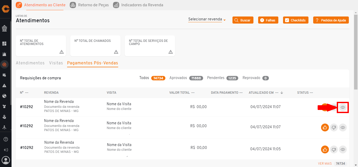Viewport: 358px width, 167px height.
Task: Open the Nº column options dots
Action: tap(27, 93)
